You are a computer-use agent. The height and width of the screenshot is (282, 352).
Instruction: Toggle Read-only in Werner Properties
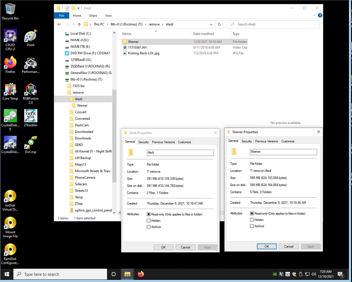coord(251,213)
